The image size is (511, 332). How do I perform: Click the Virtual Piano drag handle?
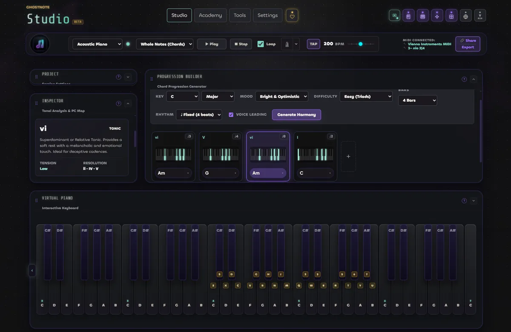coord(37,201)
